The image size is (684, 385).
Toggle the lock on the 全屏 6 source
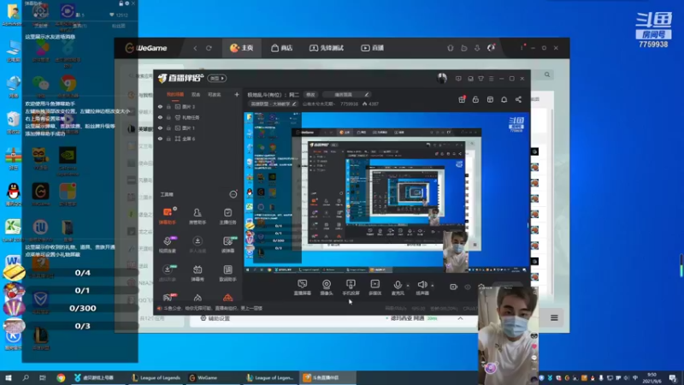(x=168, y=139)
